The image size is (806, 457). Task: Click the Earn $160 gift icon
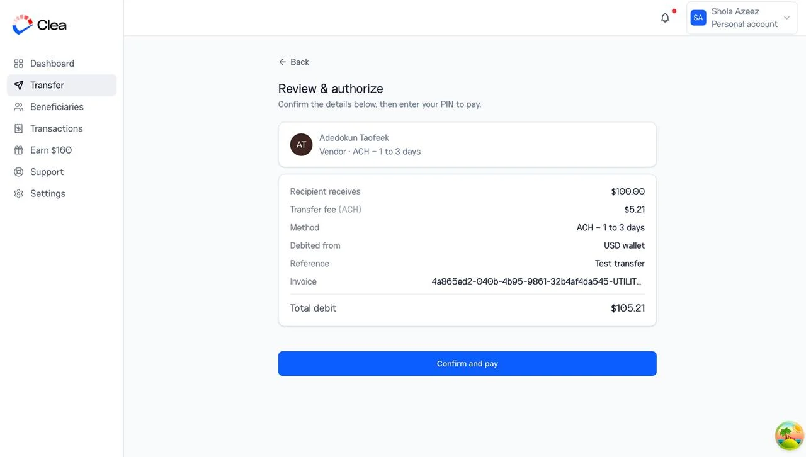18,150
